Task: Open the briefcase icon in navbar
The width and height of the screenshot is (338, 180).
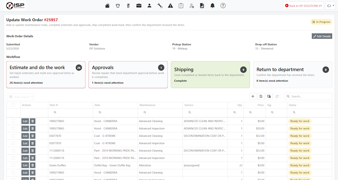Action: (139, 6)
